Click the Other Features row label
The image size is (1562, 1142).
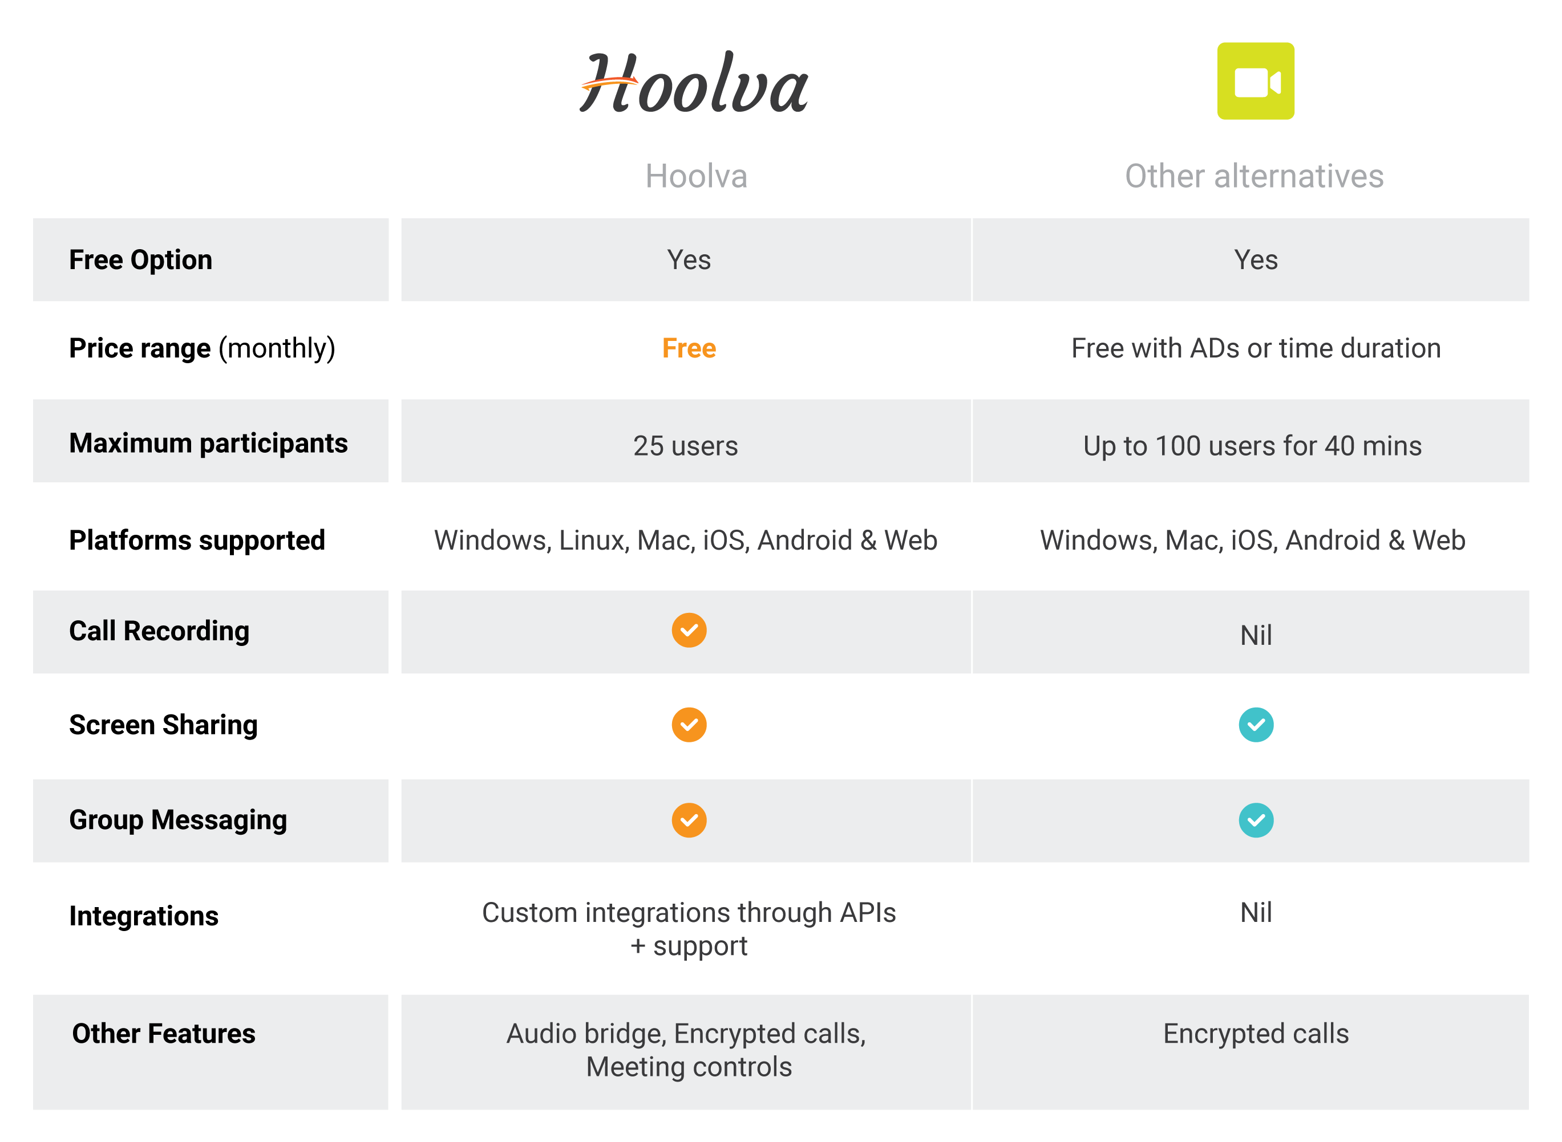(x=164, y=1034)
